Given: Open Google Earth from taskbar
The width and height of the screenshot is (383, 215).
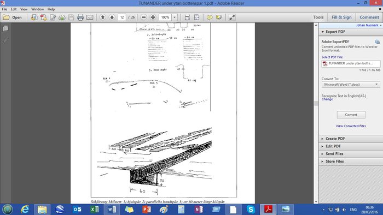Looking at the screenshot, I should [x=60, y=210].
